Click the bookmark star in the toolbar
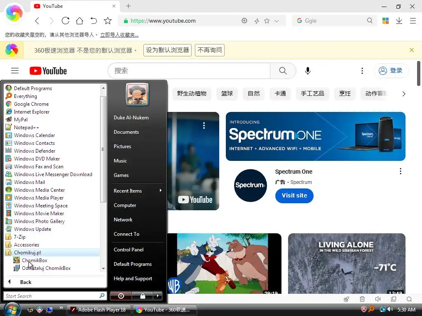Image resolution: width=422 pixels, height=316 pixels. click(108, 21)
